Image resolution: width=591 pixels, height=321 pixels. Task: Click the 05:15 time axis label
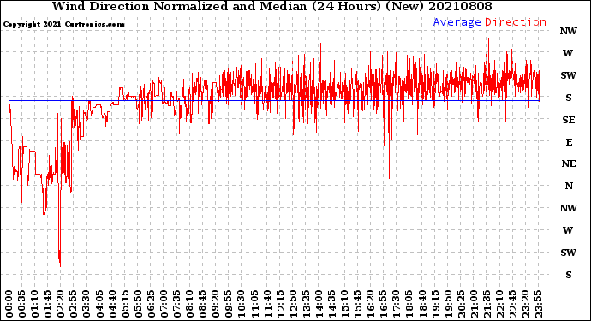(x=125, y=304)
